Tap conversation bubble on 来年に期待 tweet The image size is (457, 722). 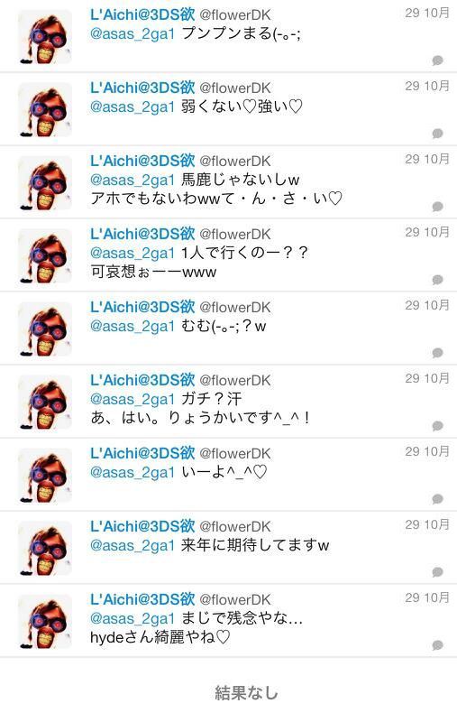[x=438, y=572]
